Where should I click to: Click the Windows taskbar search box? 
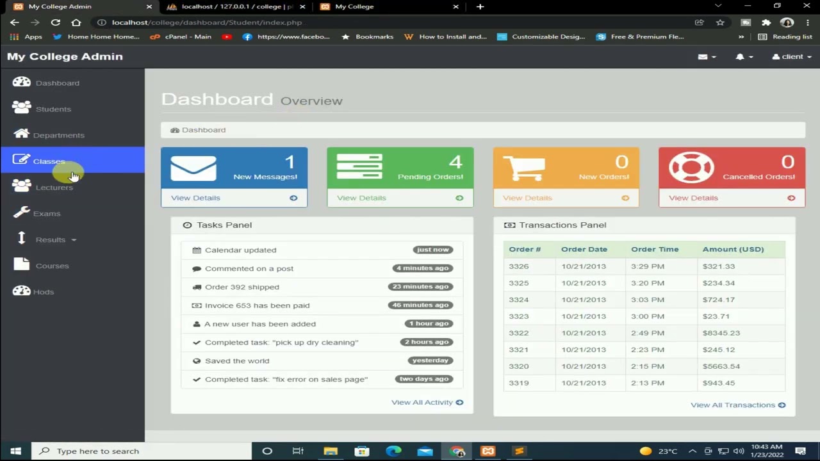[141, 451]
